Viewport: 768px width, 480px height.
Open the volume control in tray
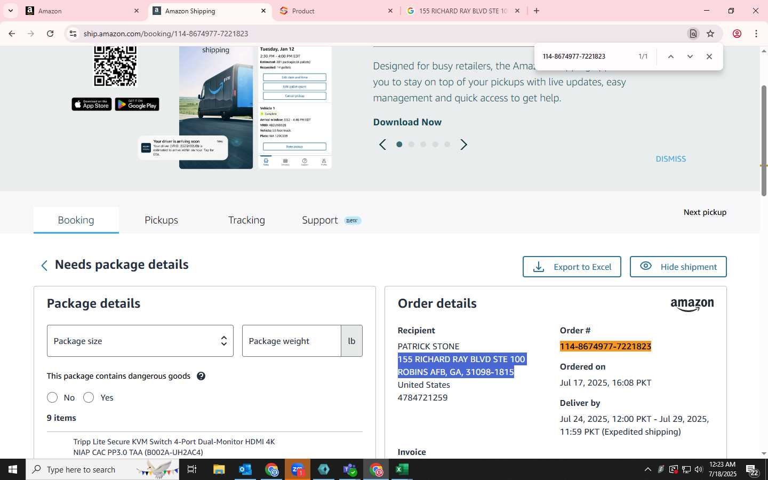(699, 469)
